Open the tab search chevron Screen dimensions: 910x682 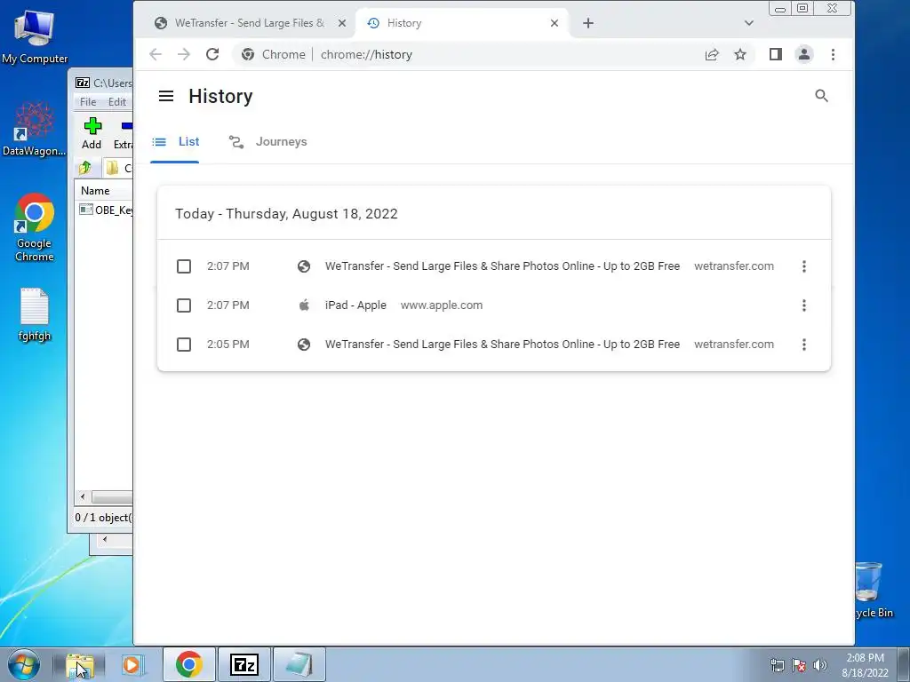pos(748,23)
